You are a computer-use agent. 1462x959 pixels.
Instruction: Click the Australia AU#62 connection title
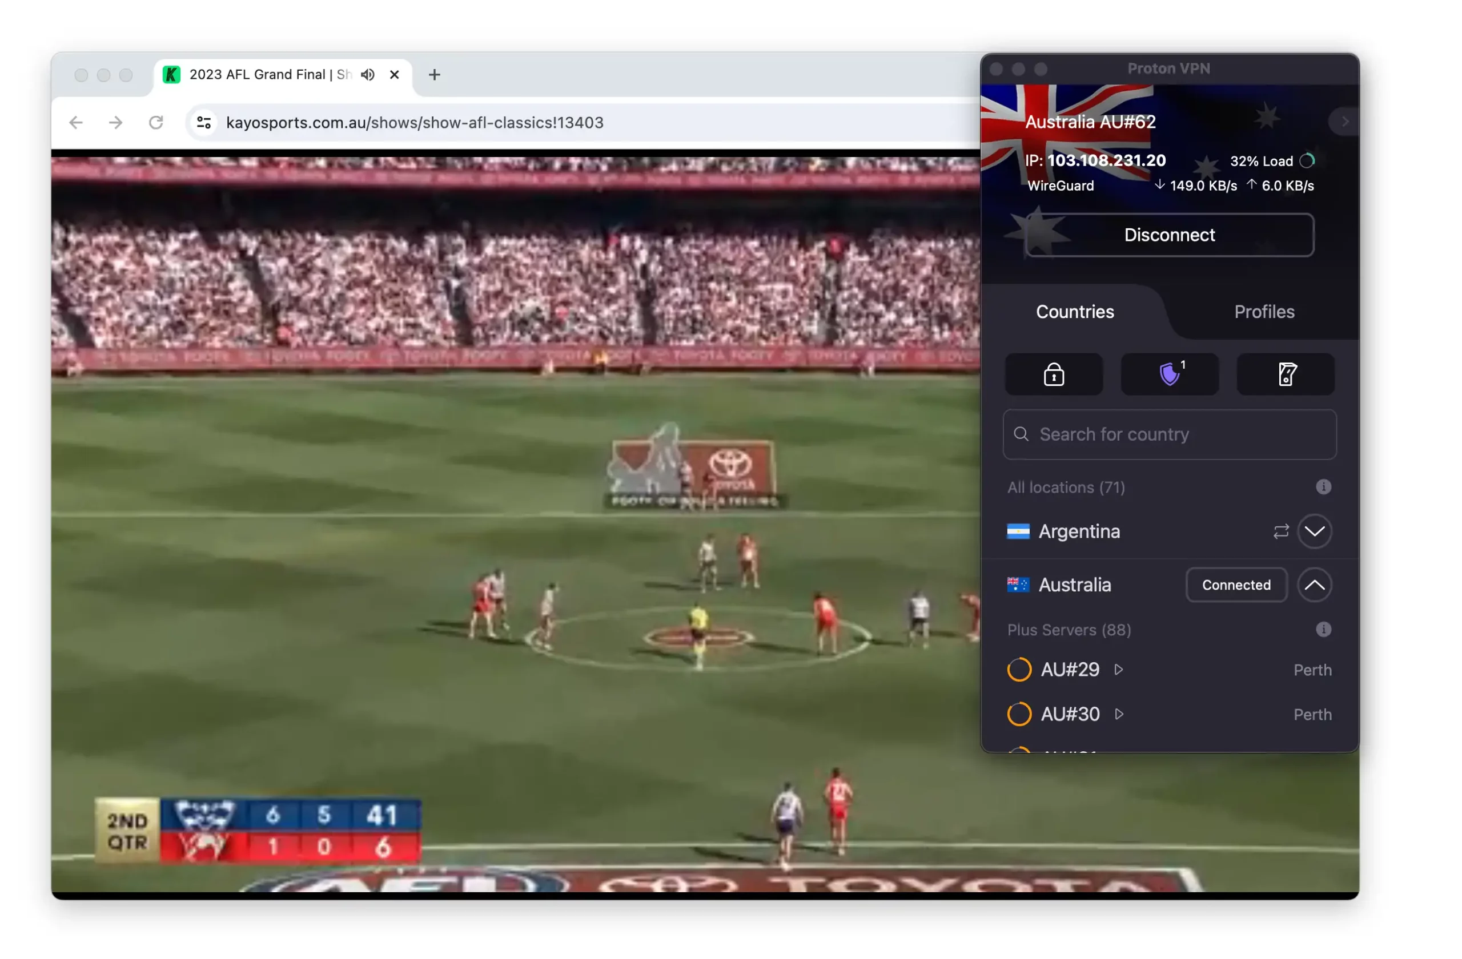click(x=1090, y=122)
